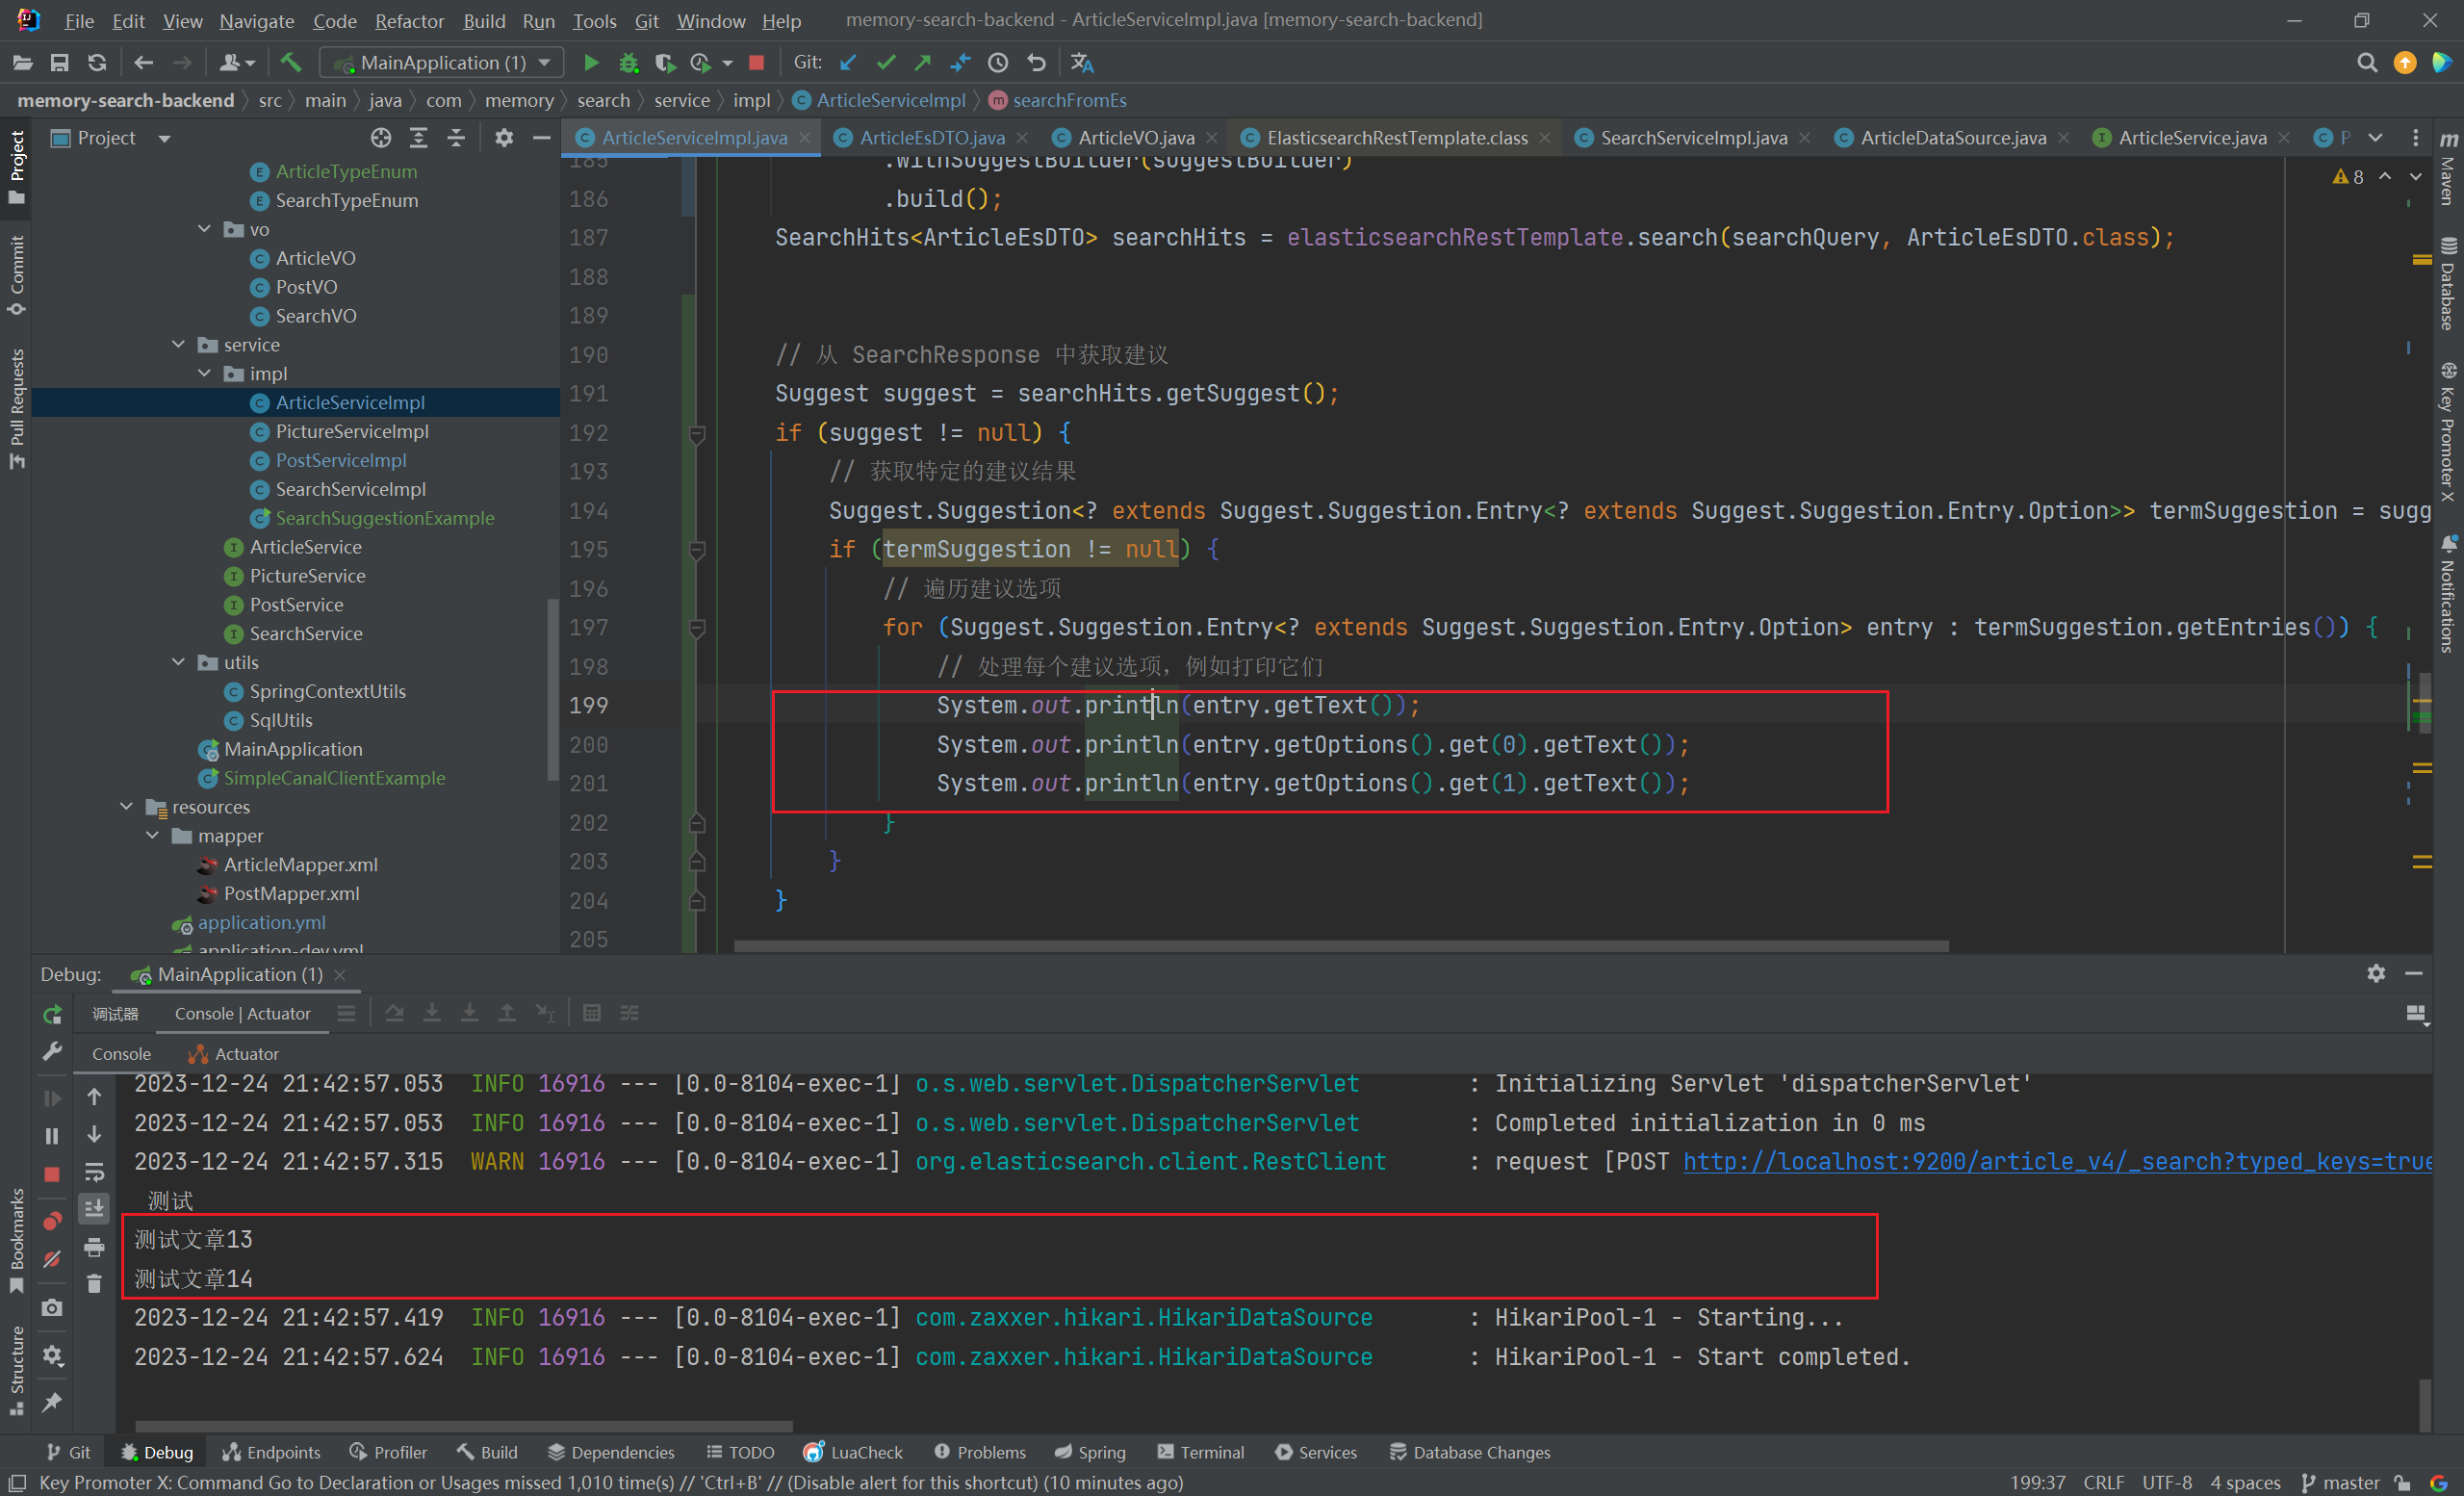Click the console horizontal scrollbar
Image resolution: width=2464 pixels, height=1496 pixels.
[464, 1426]
